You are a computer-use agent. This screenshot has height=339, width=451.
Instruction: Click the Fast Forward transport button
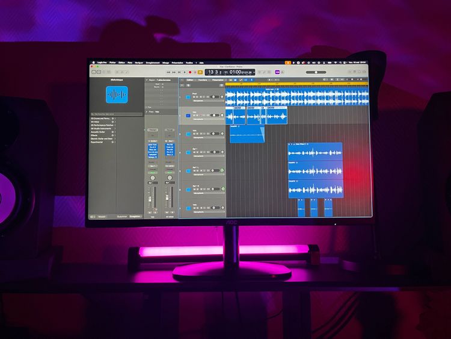[x=174, y=72]
